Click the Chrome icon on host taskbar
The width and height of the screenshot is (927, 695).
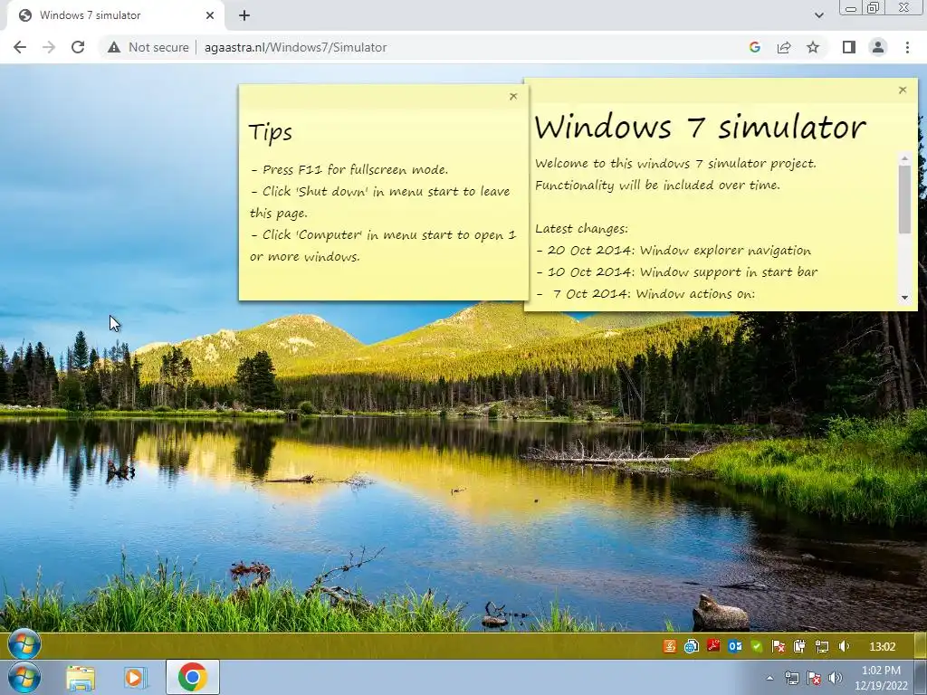[x=192, y=677]
